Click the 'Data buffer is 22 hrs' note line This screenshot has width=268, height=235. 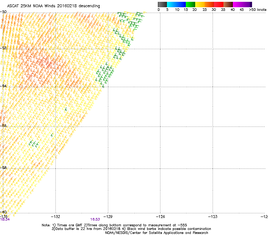[x=131, y=229]
